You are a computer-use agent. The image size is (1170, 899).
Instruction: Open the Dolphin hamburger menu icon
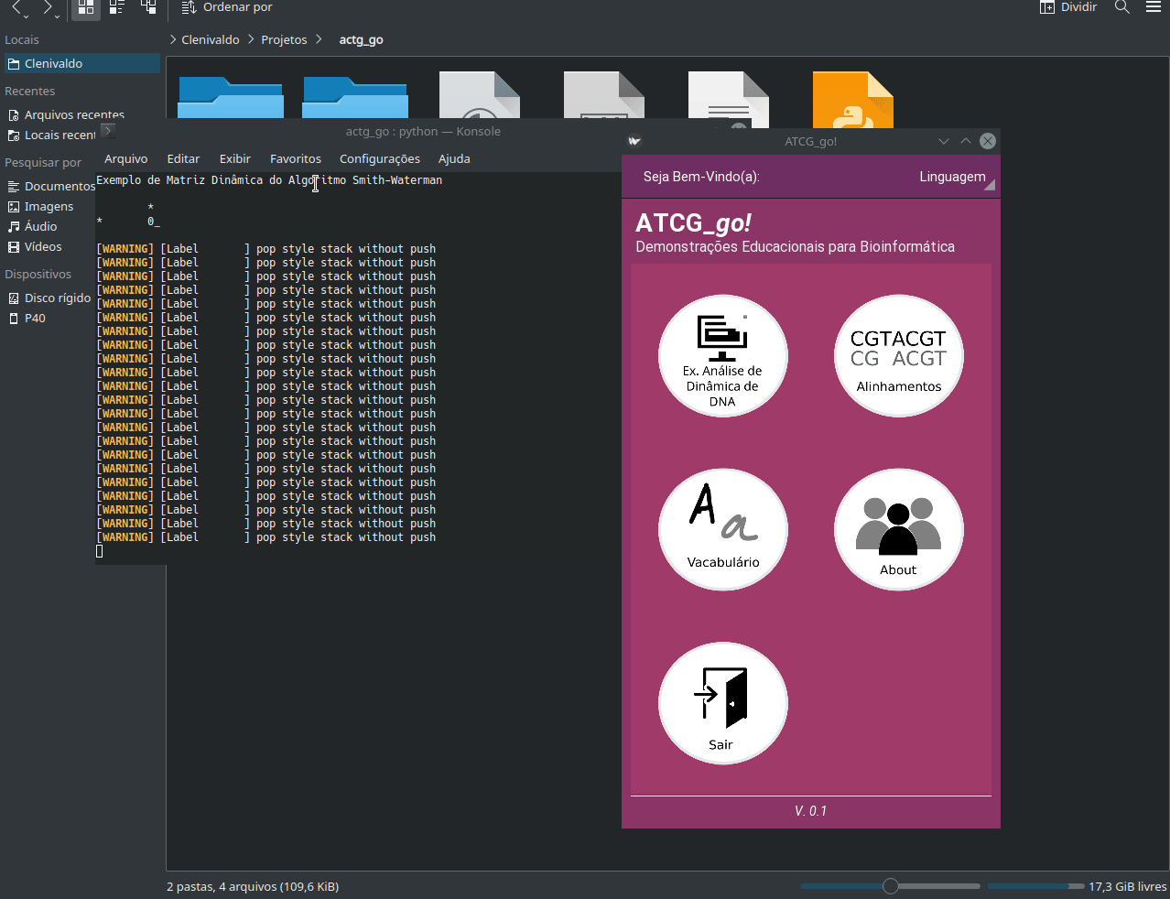[1153, 7]
